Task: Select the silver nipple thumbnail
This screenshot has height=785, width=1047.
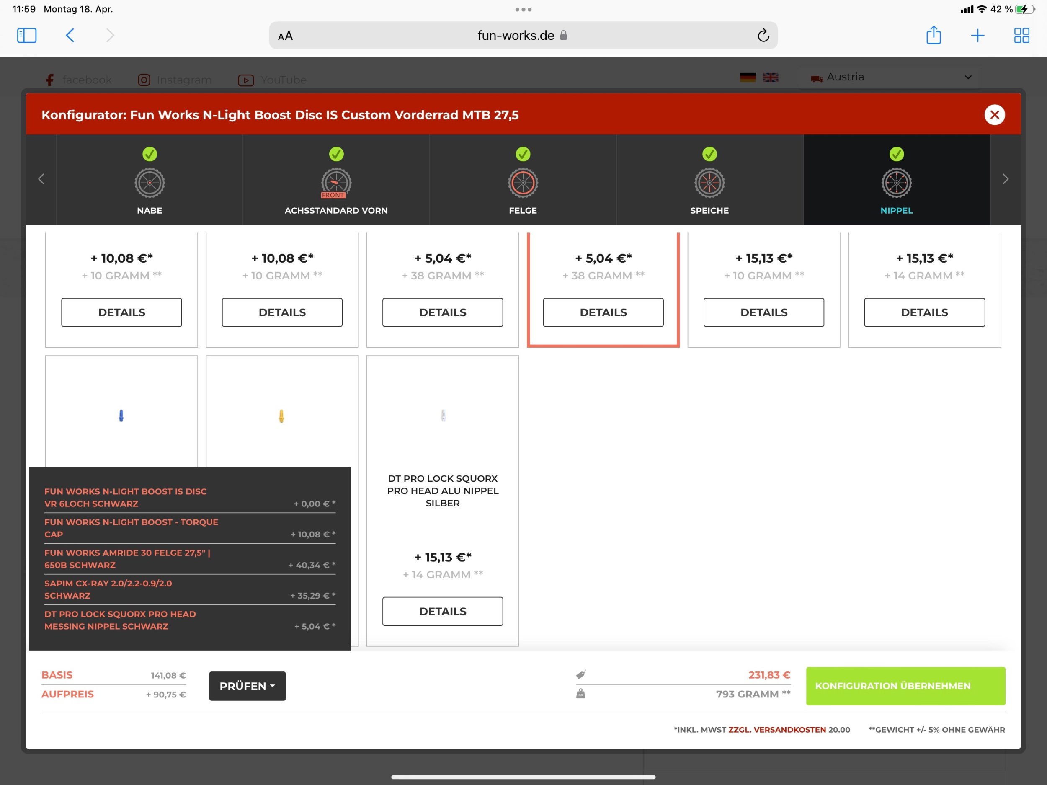Action: click(x=443, y=416)
